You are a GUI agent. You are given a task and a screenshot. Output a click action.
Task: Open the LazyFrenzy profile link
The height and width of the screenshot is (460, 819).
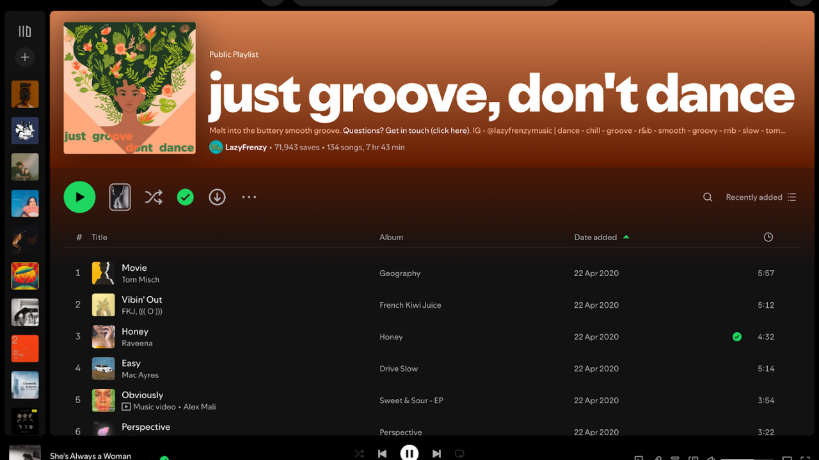click(246, 147)
